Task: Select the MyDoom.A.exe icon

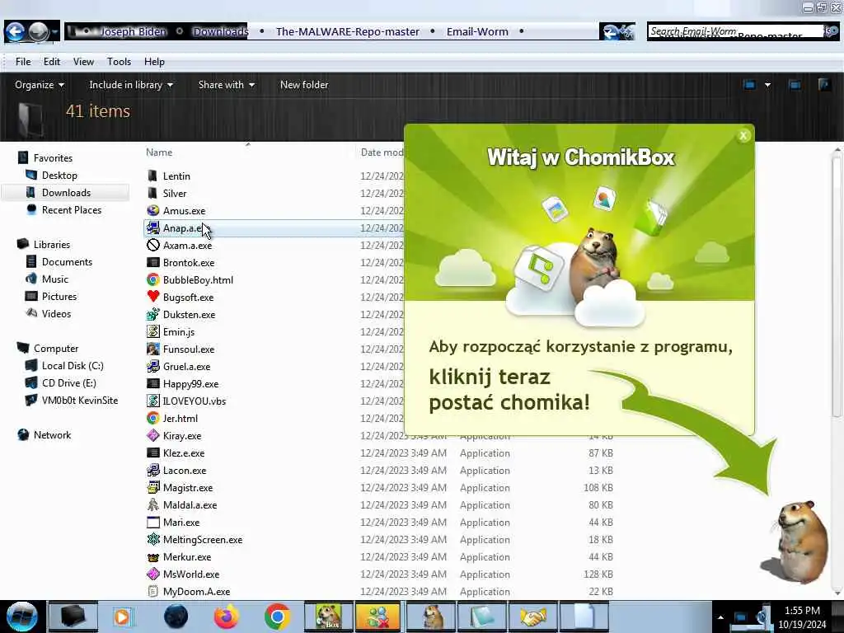Action: [x=152, y=592]
